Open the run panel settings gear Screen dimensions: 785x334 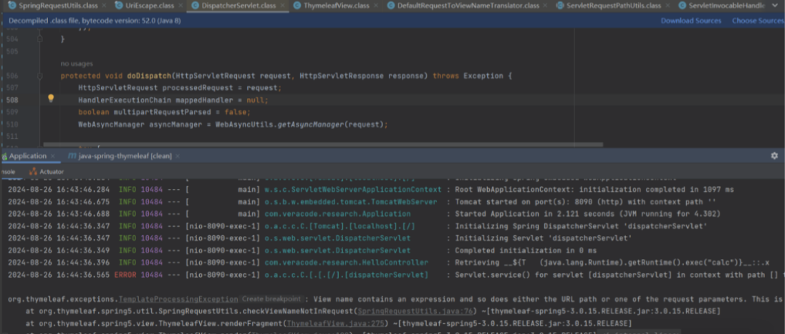(x=774, y=156)
